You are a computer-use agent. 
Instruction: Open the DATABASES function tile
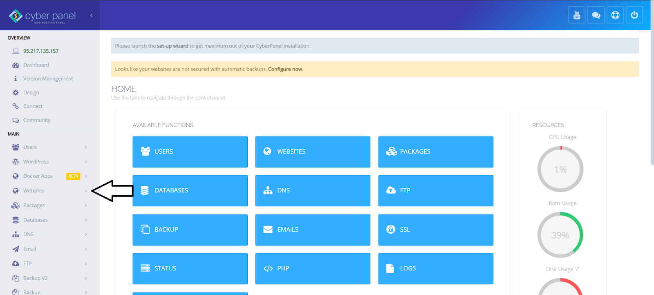tap(190, 190)
